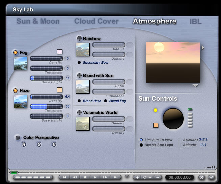Image resolution: width=221 pixels, height=184 pixels.
Task: Click the sunset sky preview image
Action: 173,62
